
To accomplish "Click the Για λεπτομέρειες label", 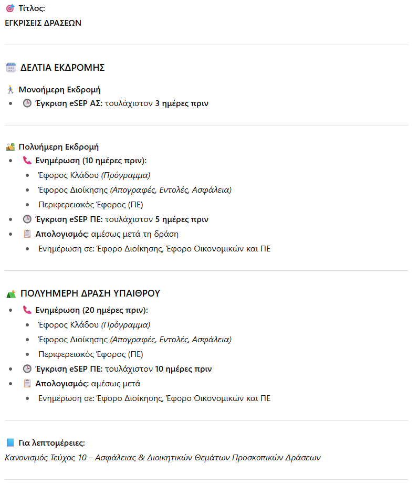I will click(x=51, y=443).
